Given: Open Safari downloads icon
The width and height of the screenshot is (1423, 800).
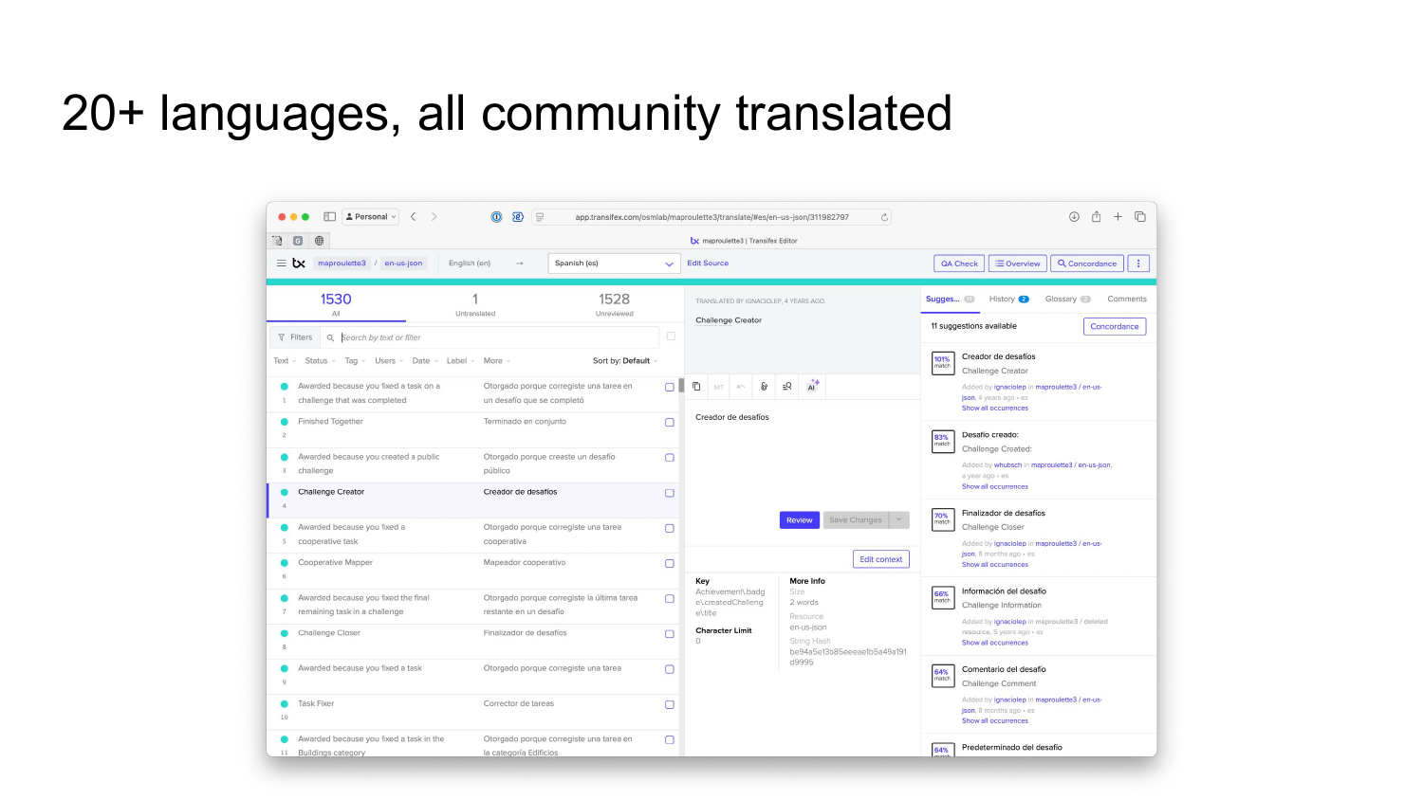Looking at the screenshot, I should (1074, 217).
